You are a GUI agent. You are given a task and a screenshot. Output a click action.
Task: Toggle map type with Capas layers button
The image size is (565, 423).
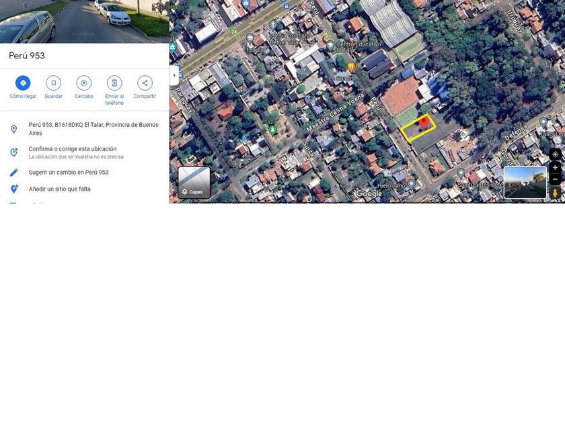(194, 183)
